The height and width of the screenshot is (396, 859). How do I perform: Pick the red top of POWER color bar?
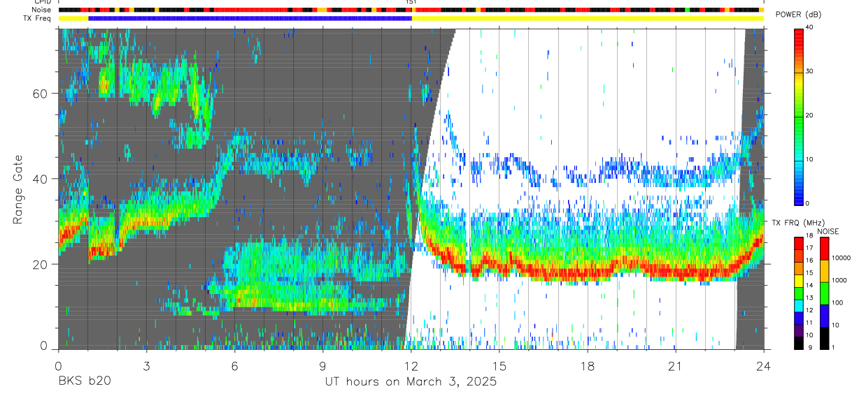(x=798, y=34)
